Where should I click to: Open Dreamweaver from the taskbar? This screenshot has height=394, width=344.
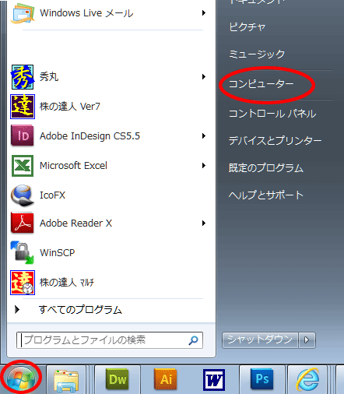coord(118,379)
